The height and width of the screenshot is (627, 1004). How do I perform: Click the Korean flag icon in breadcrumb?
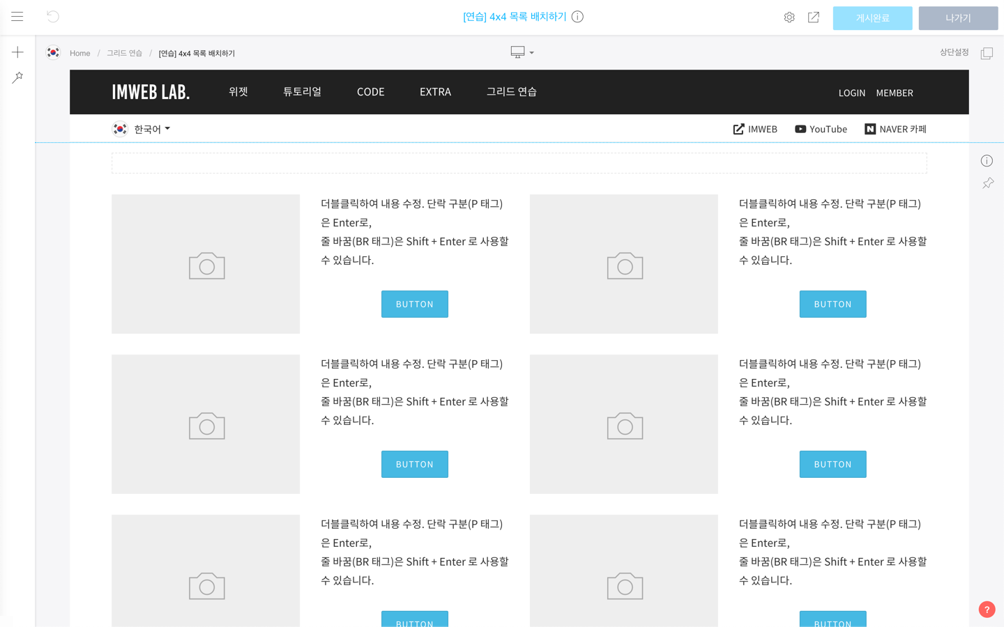pos(53,53)
